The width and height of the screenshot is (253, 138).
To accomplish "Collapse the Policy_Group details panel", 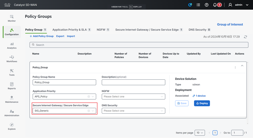I will (242, 66).
